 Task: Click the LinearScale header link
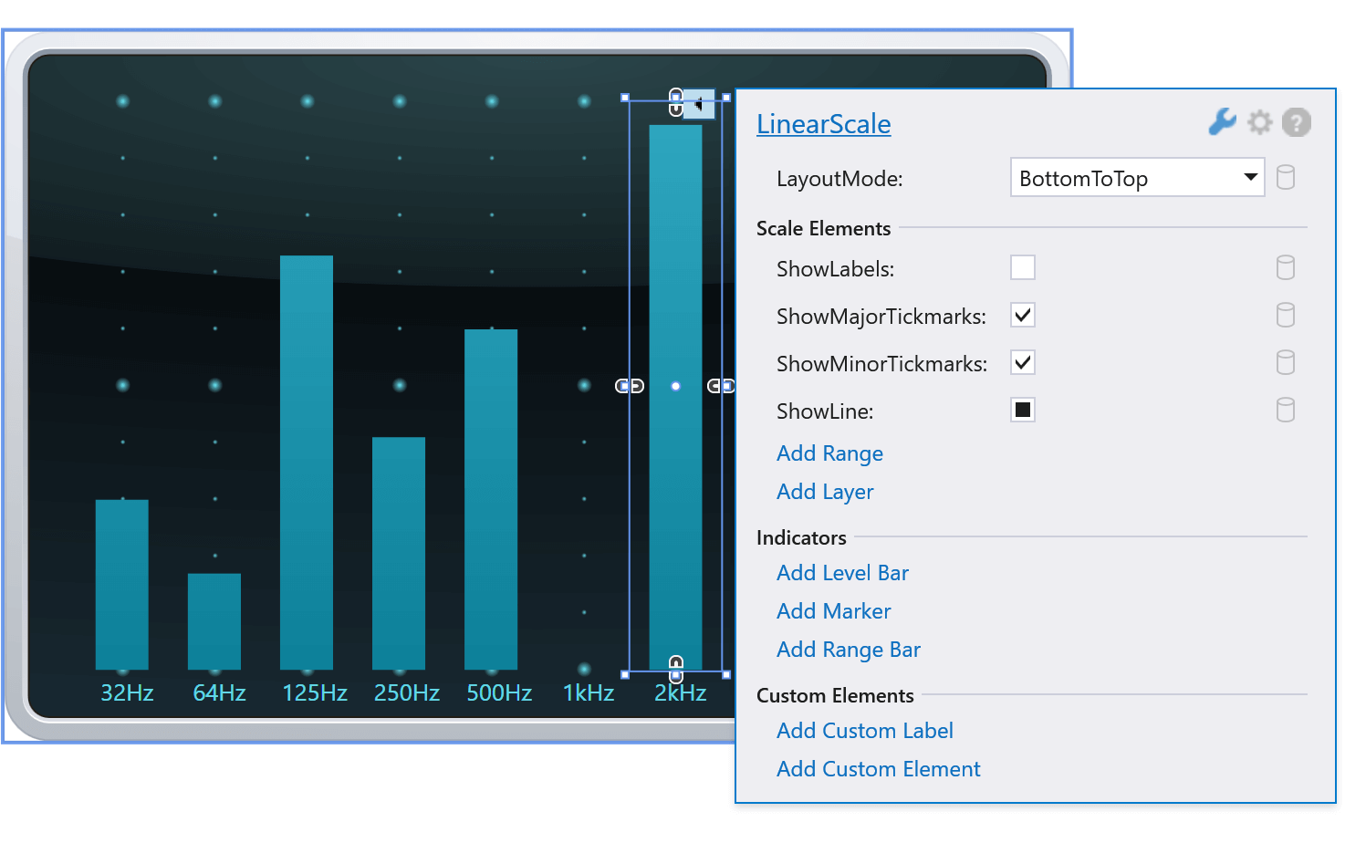[823, 124]
